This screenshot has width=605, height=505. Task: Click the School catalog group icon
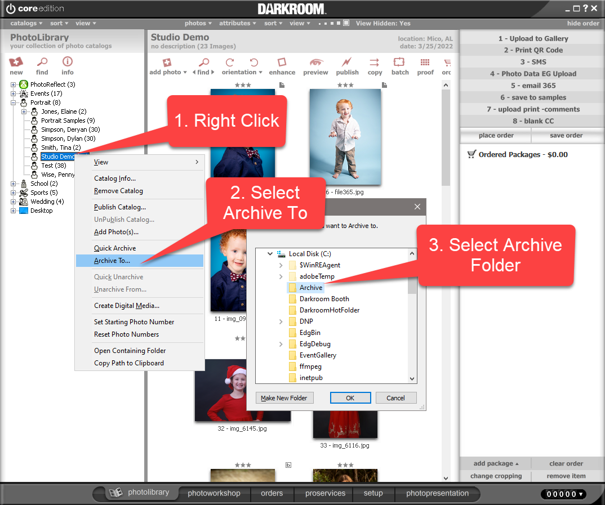[x=24, y=184]
